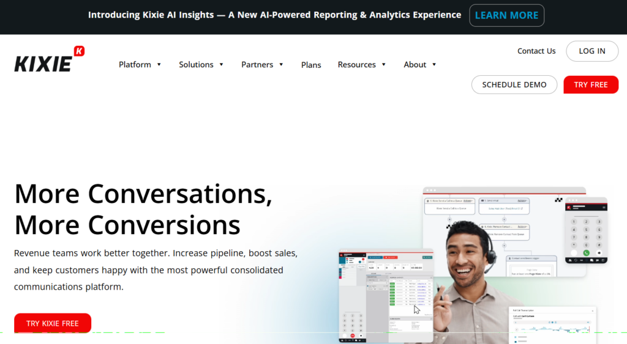627x344 pixels.
Task: Go to the Plans page
Action: [311, 65]
